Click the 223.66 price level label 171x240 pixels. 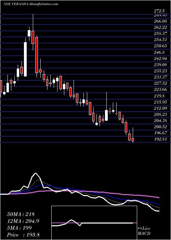(160, 90)
